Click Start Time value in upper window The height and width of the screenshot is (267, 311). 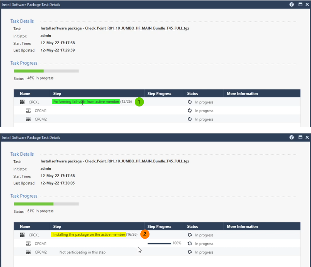tap(58, 43)
